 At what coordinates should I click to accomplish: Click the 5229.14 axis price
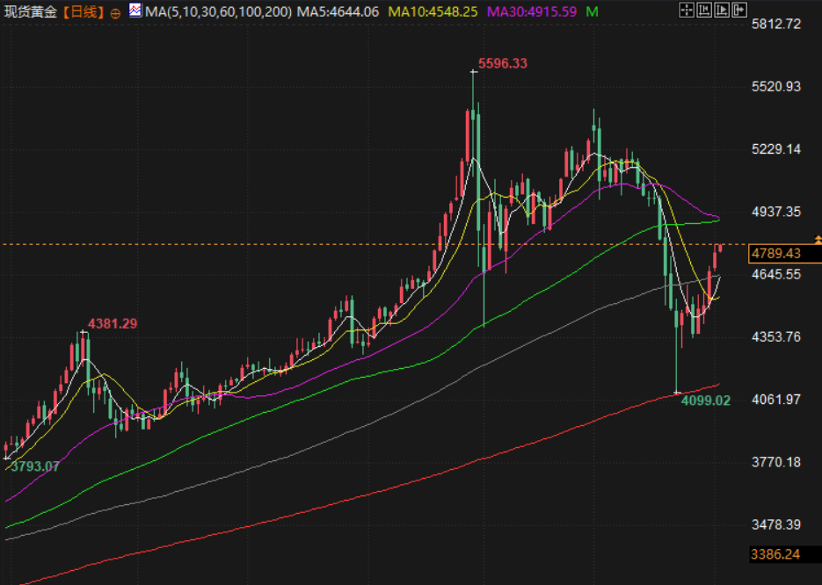(x=776, y=149)
